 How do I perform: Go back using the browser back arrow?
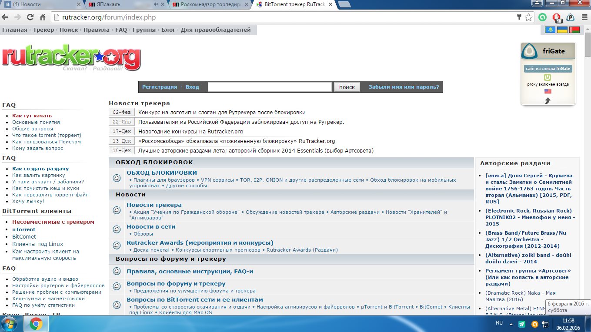(5, 17)
